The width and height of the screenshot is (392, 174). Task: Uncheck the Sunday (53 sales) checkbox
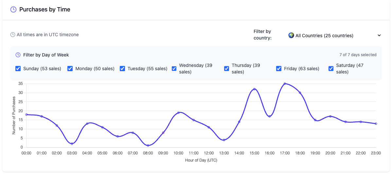(x=18, y=69)
